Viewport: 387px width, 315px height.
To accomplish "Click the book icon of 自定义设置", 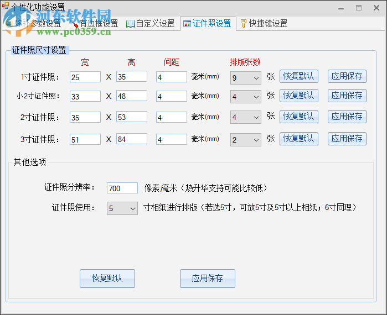I will [130, 24].
